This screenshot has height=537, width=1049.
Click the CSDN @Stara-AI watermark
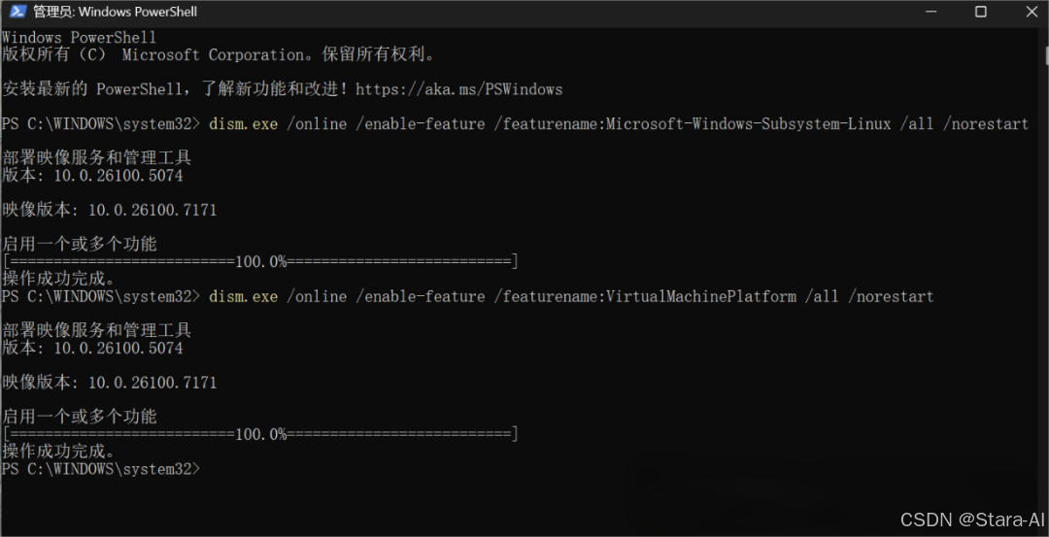pyautogui.click(x=971, y=520)
